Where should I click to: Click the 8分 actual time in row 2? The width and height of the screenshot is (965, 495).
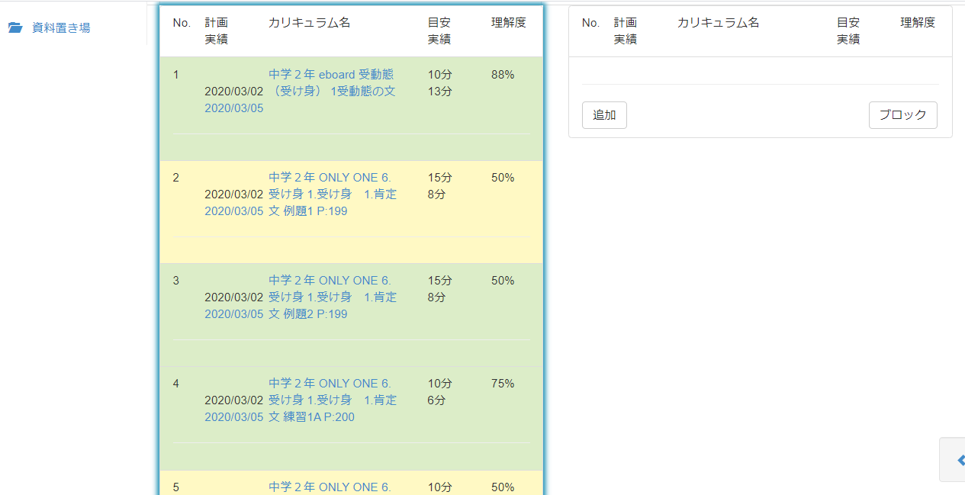tap(437, 194)
